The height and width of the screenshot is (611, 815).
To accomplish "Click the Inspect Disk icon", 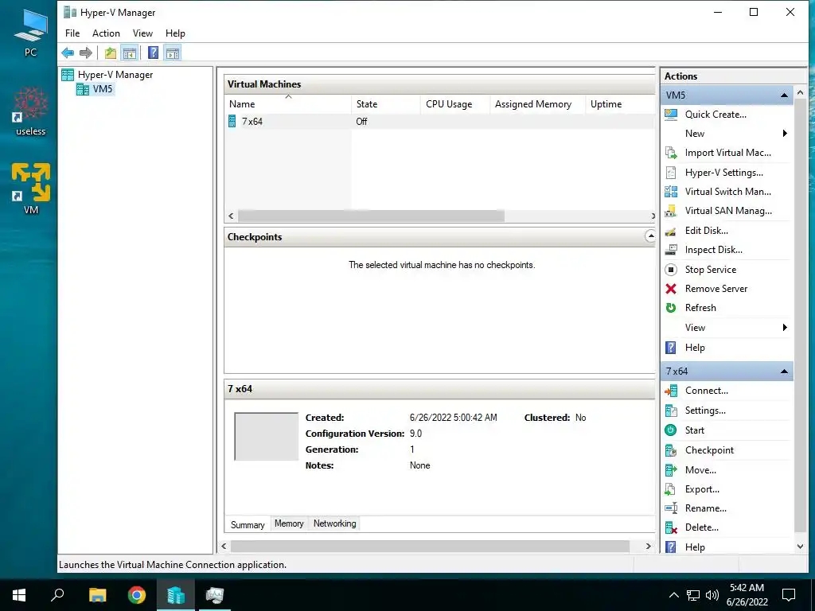I will pyautogui.click(x=671, y=250).
